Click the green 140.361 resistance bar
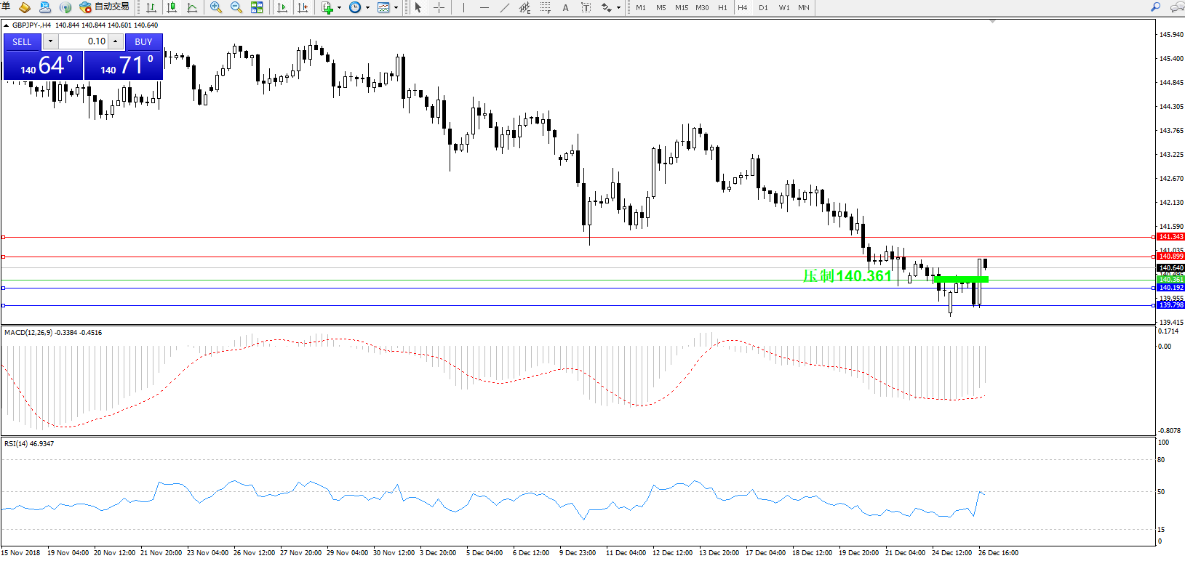This screenshot has width=1185, height=561. coord(960,279)
